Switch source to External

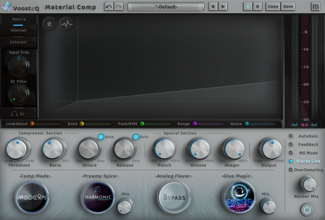click(x=18, y=42)
